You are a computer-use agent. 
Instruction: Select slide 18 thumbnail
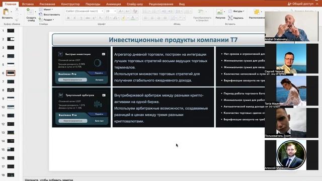[x=11, y=175]
